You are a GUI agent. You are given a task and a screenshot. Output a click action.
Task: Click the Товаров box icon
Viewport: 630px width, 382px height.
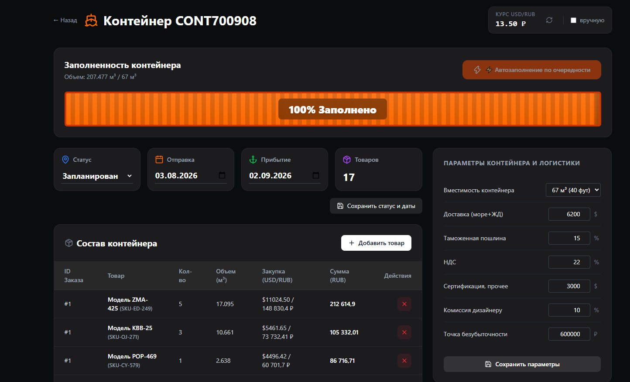point(347,160)
